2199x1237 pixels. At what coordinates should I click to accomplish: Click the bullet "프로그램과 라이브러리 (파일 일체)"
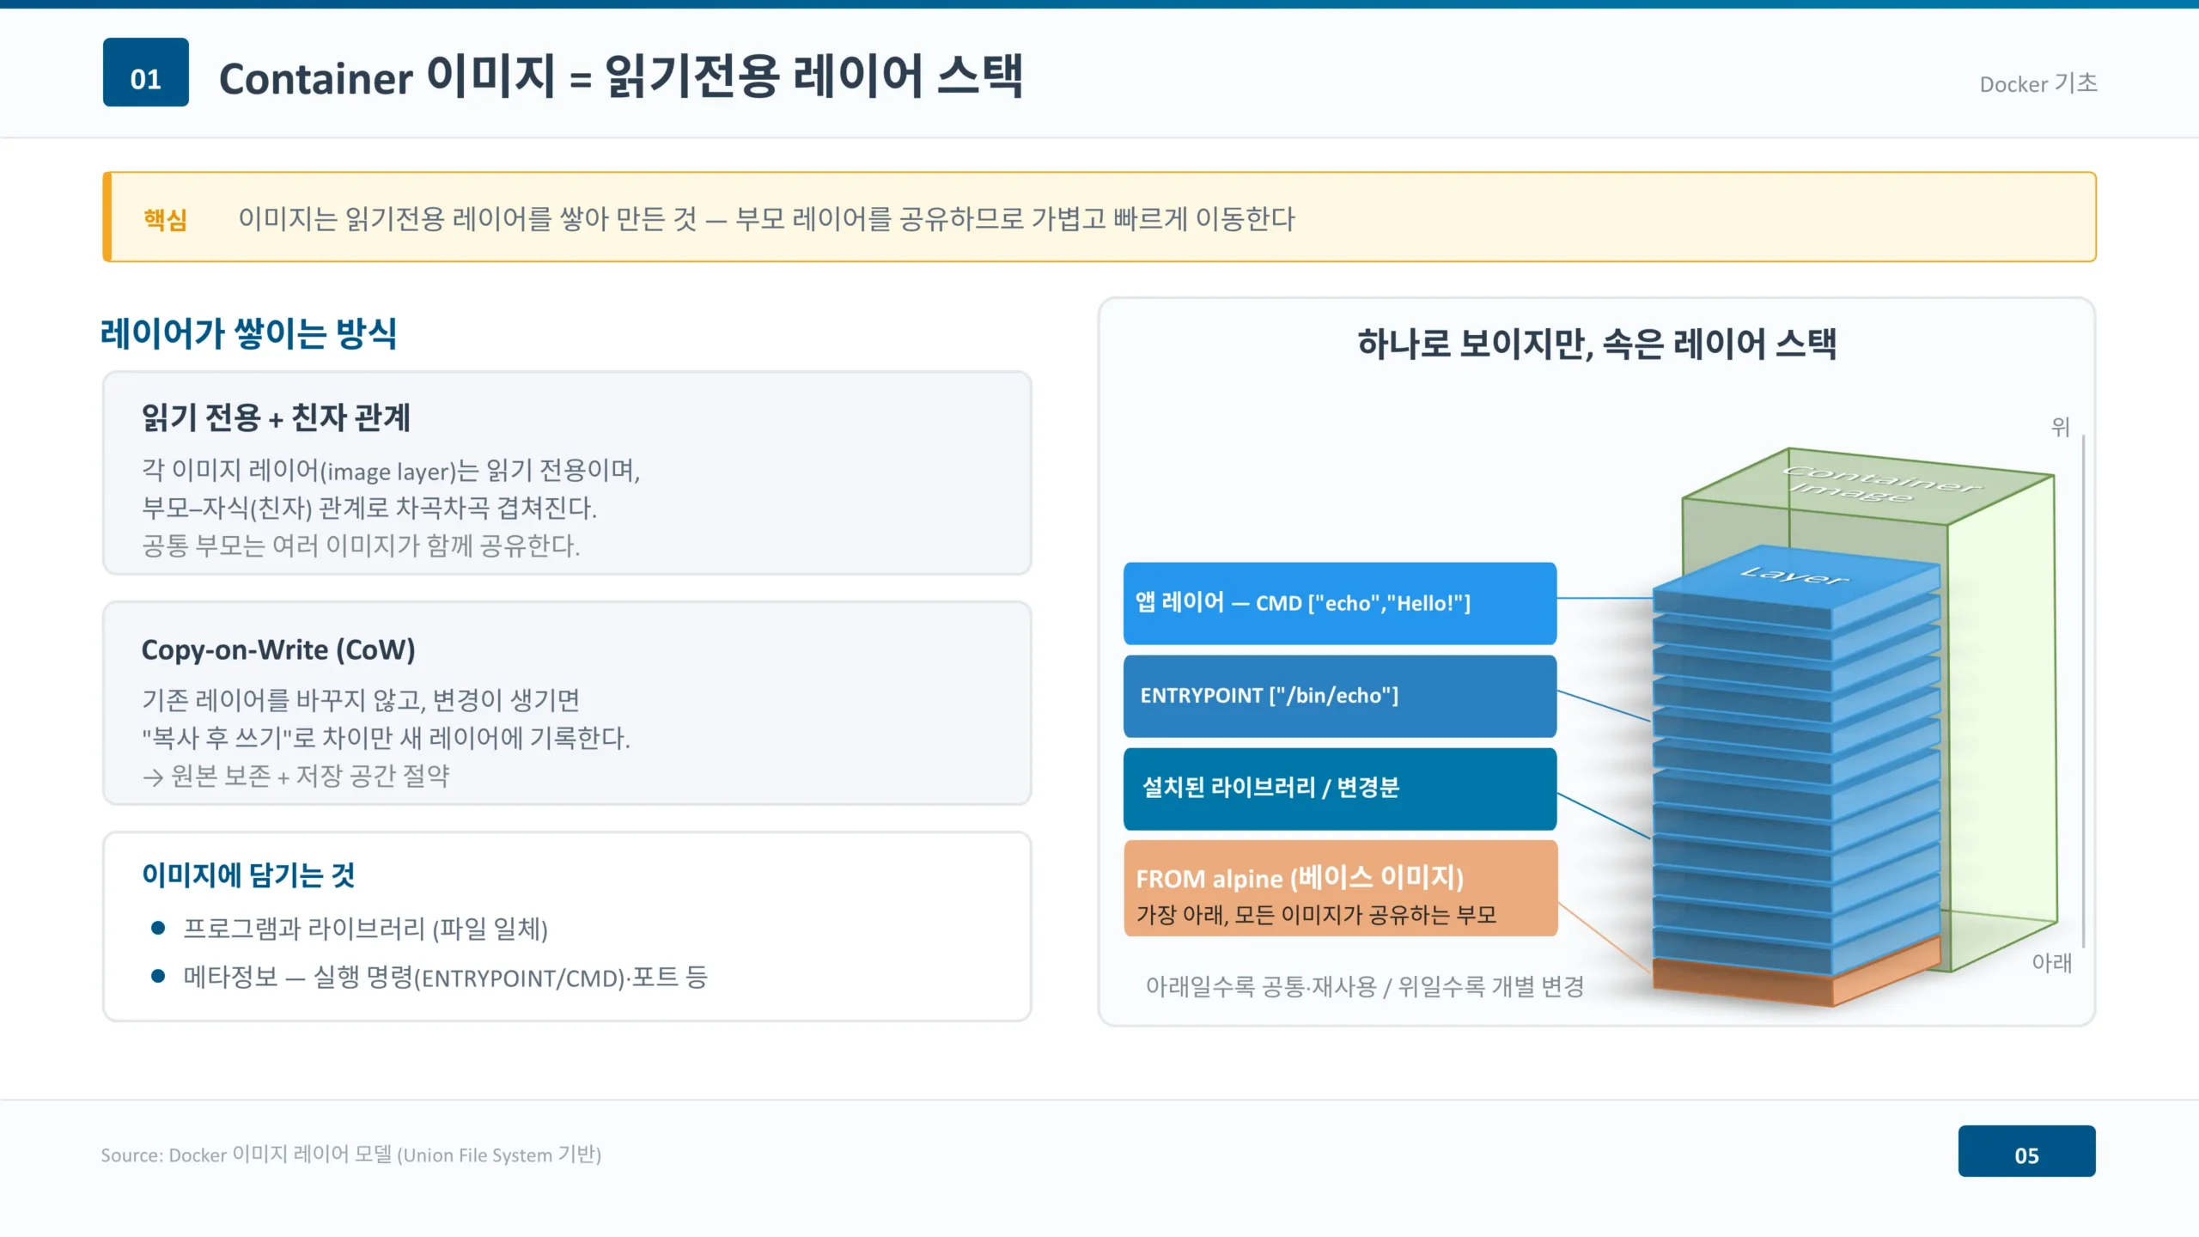point(365,929)
